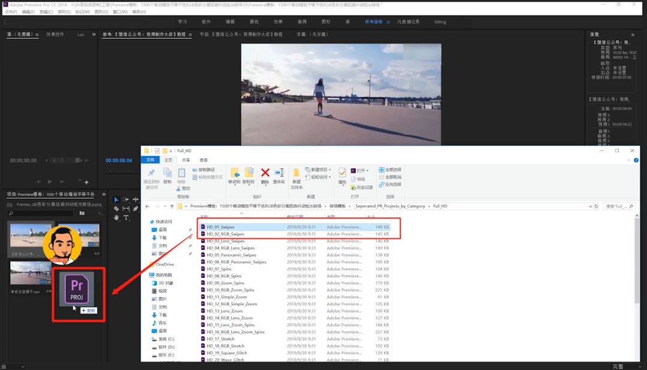Screen dimensions: 647x370
Task: Click the blue 00:00:06:04 timecode
Action: coord(119,160)
